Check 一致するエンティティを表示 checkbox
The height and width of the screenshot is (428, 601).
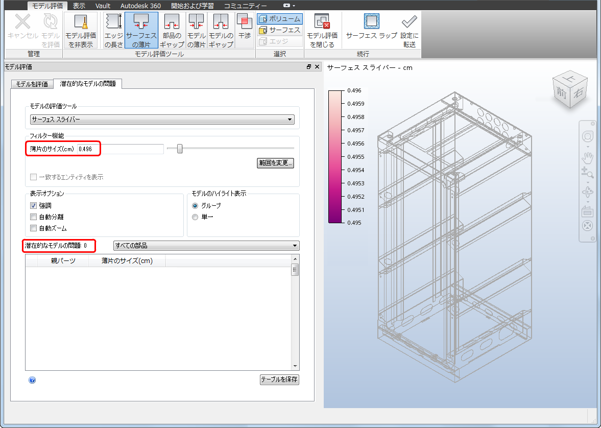pyautogui.click(x=33, y=177)
